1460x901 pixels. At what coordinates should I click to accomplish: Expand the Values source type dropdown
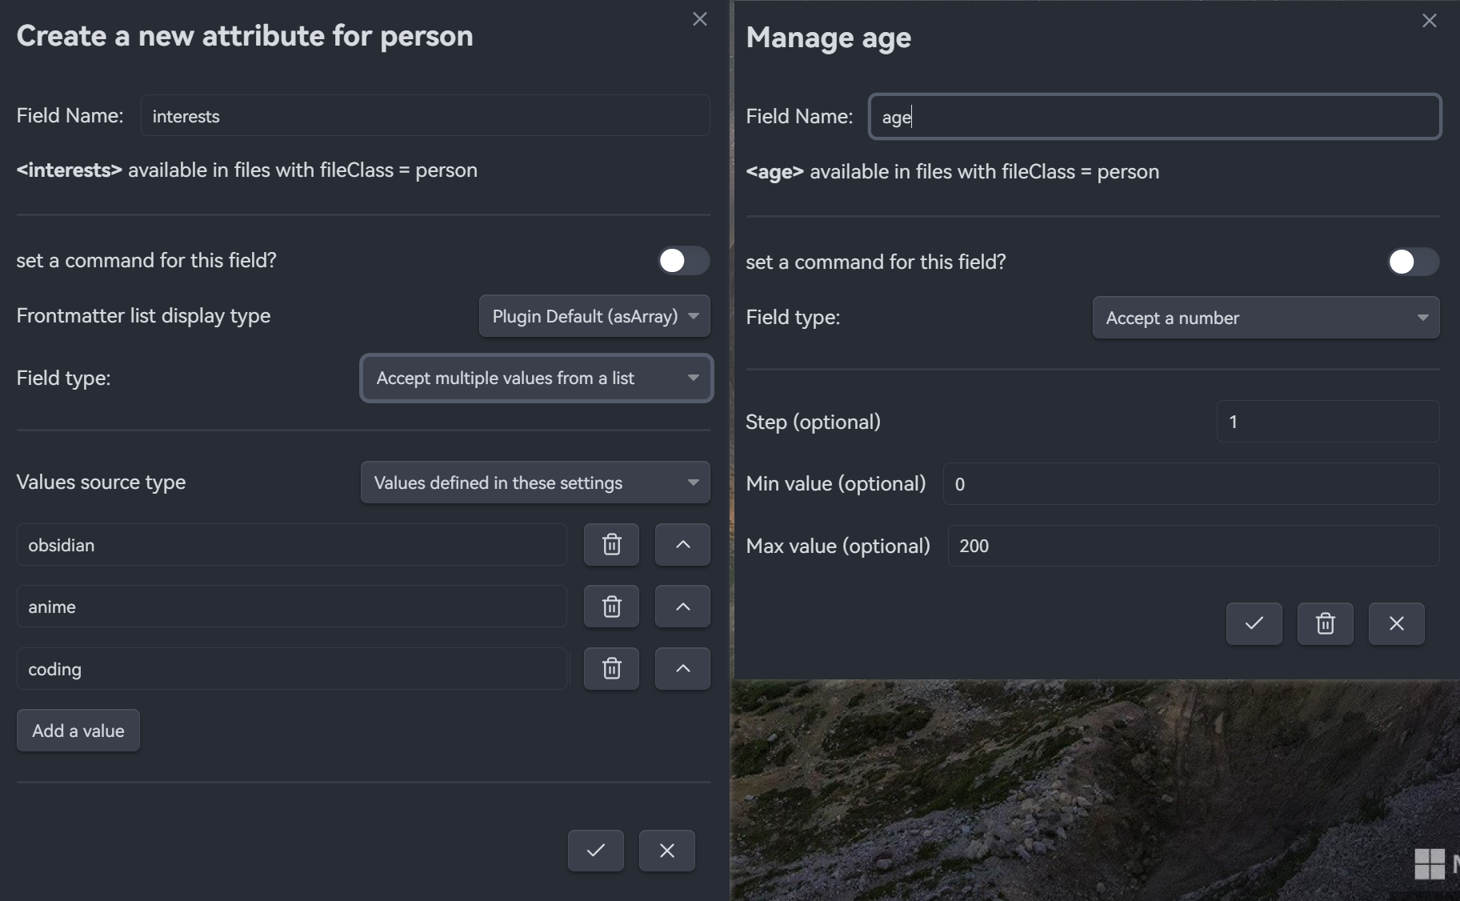pos(535,483)
